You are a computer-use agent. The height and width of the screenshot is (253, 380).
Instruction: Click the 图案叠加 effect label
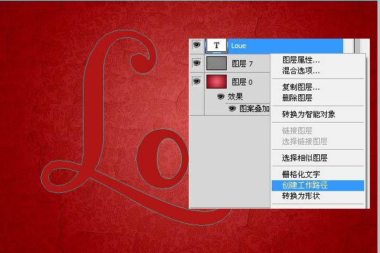[254, 109]
